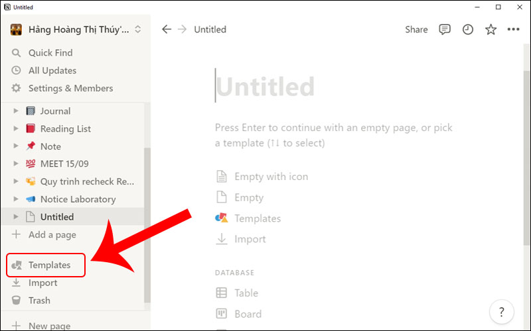Open the workspace switcher dropdown
The width and height of the screenshot is (531, 331).
click(x=137, y=29)
